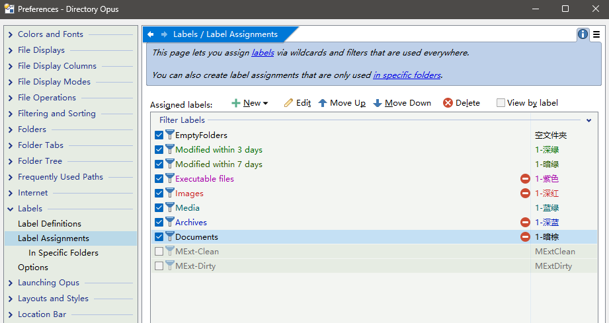
Task: Click the blue Move Down arrow icon
Action: coord(377,103)
